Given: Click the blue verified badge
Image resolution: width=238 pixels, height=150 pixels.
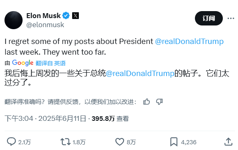Looking at the screenshot, I should click(66, 16).
